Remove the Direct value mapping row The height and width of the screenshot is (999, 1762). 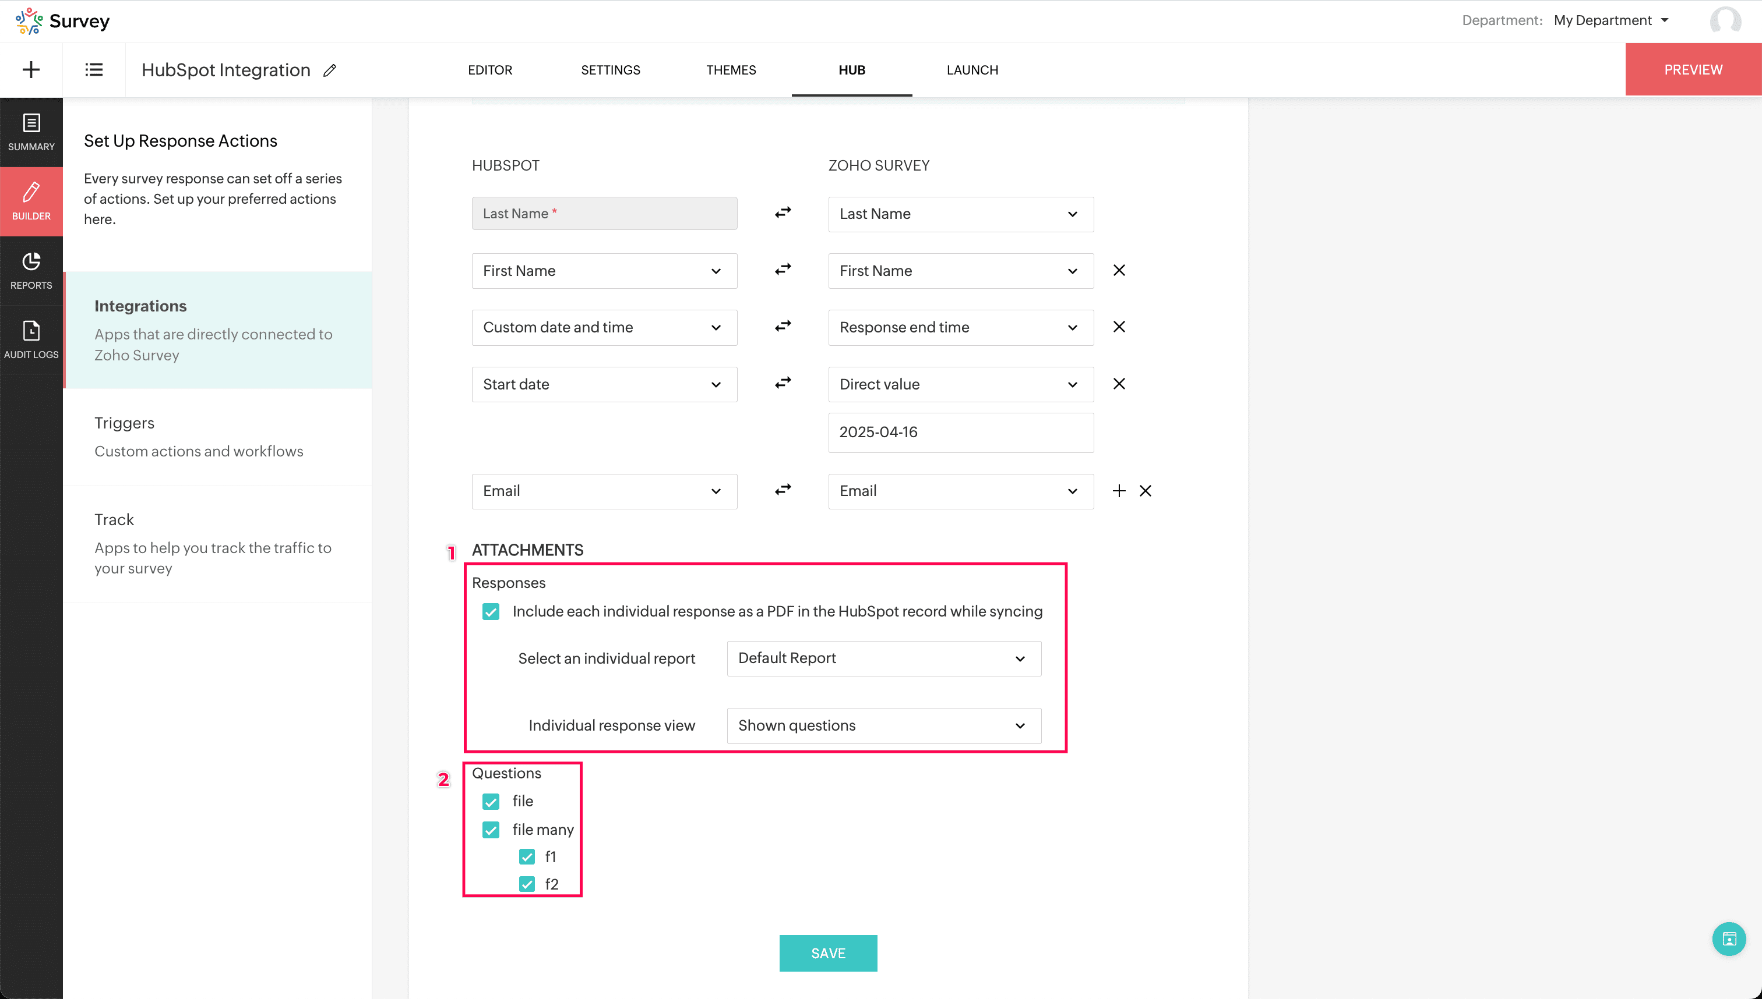[x=1119, y=384]
